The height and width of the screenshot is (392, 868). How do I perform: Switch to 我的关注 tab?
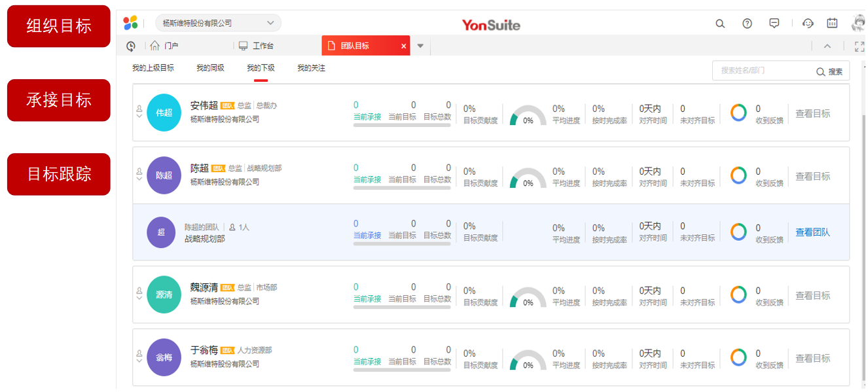tap(311, 68)
